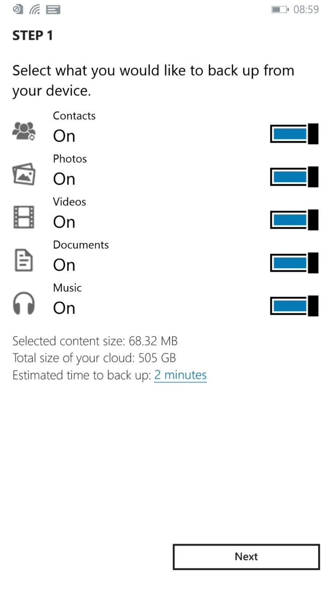Image resolution: width=332 pixels, height=590 pixels.
Task: Tap the Contacts label
Action: click(x=74, y=116)
